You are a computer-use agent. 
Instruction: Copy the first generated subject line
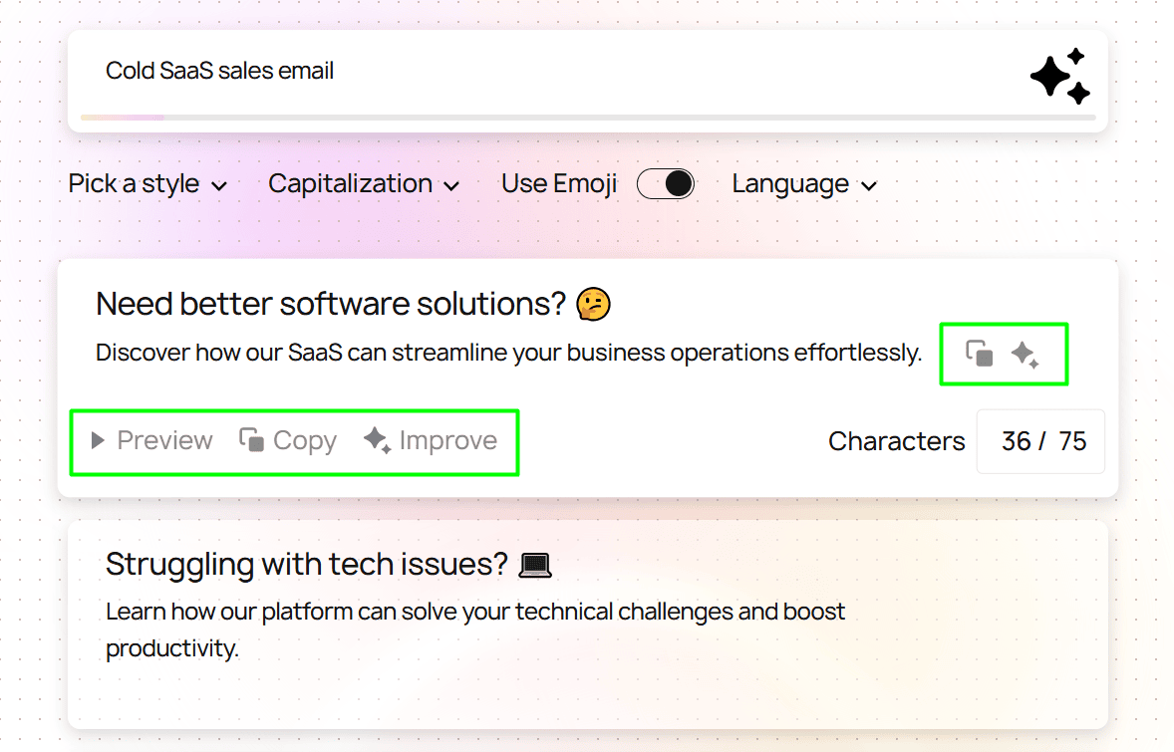tap(289, 439)
